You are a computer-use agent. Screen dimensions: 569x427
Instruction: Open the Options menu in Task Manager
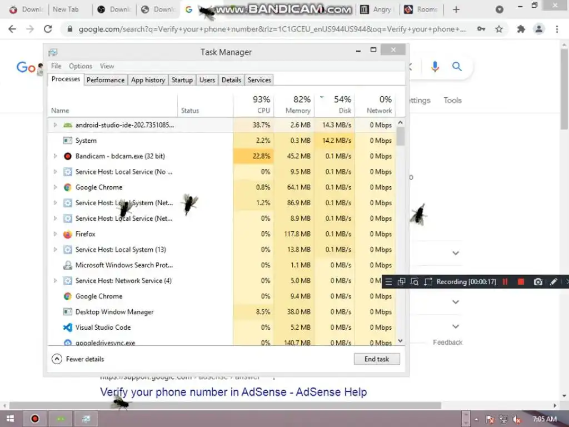click(x=81, y=66)
